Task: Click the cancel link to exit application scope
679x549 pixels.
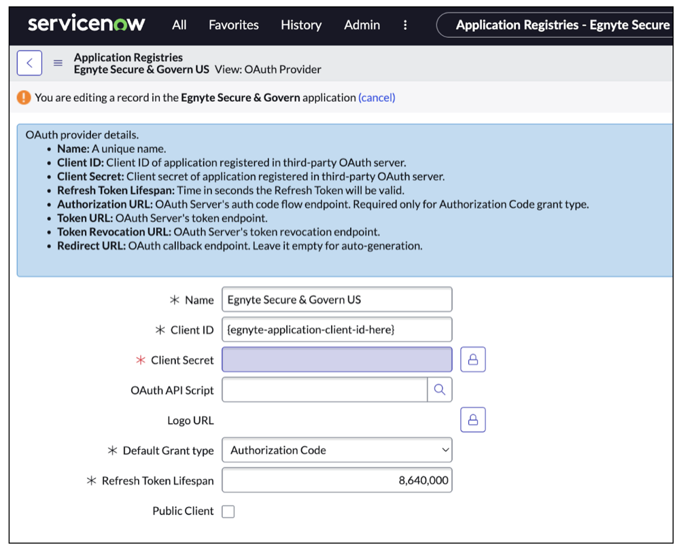Action: coord(377,97)
